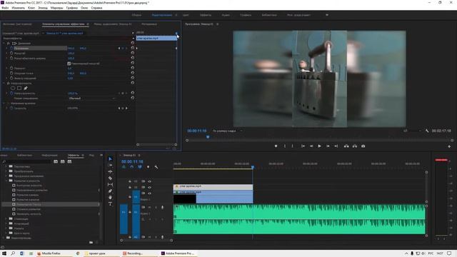Select the Pen tool in toolbox
The height and width of the screenshot is (257, 457).
pos(110,191)
